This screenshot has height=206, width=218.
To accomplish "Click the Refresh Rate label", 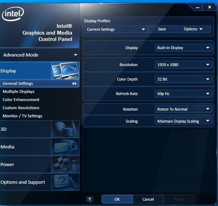I will click(127, 94).
